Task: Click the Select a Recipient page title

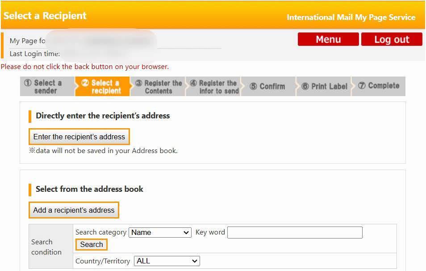Action: click(45, 16)
